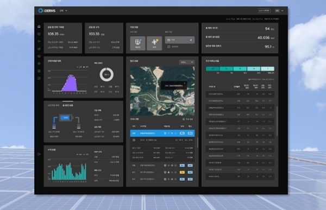Click the auto-refresh clock icon above site list

[184, 119]
